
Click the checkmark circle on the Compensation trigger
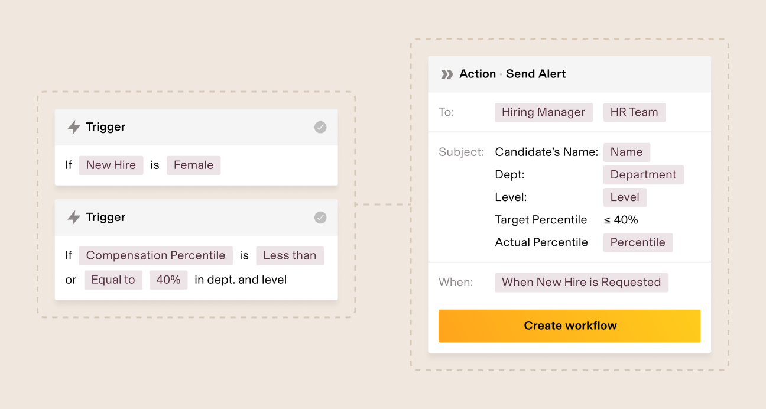[x=320, y=217]
